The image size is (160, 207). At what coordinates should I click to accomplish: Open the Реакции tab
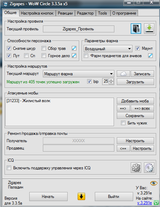[65, 13]
